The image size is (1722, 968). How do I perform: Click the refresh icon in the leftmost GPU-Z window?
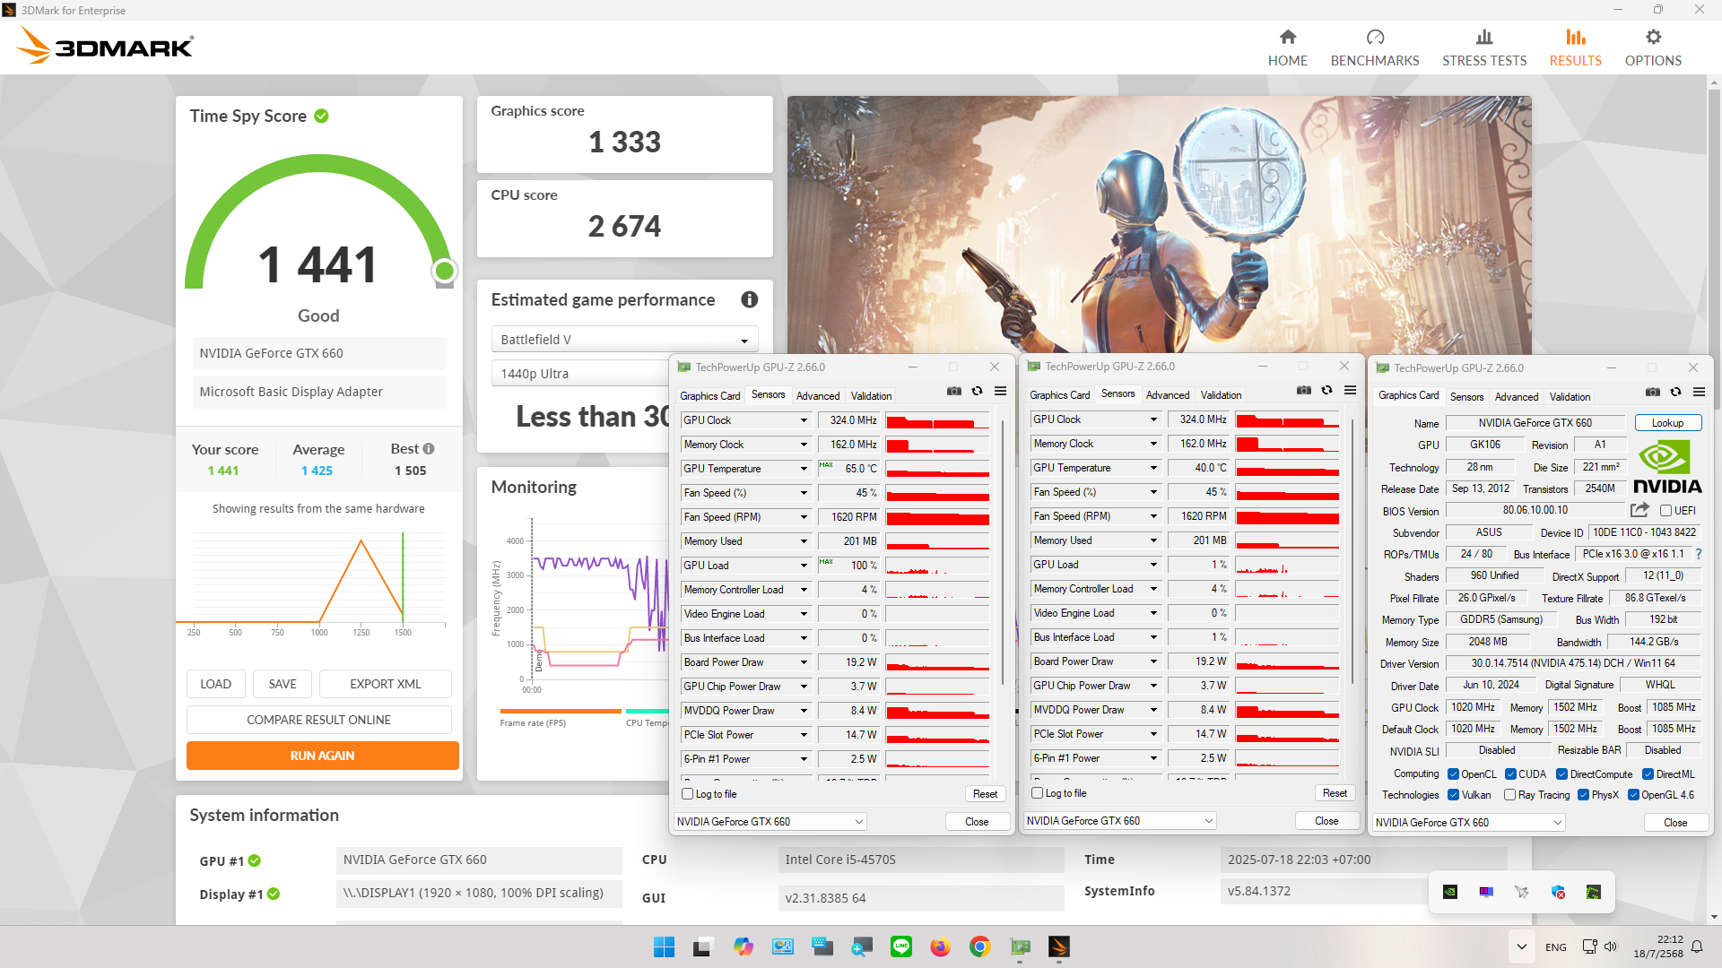coord(977,392)
